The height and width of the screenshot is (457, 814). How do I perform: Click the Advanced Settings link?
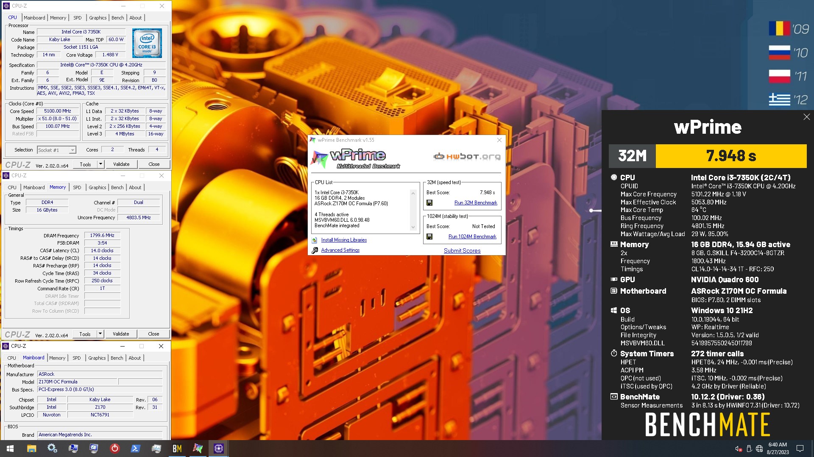pos(340,250)
